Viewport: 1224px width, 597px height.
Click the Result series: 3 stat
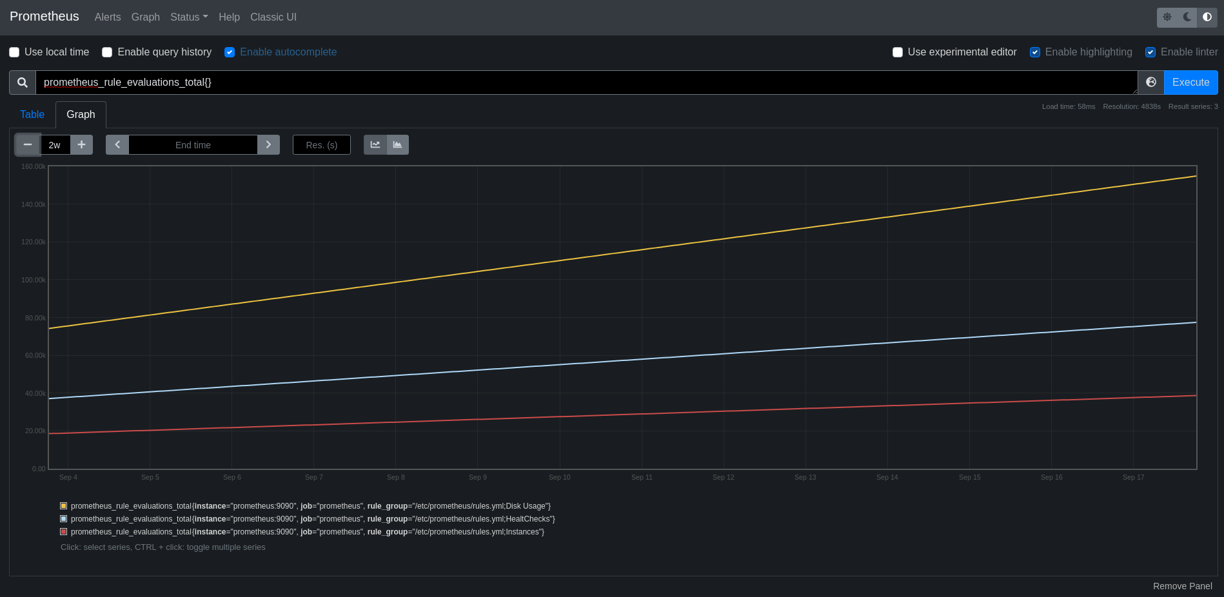(x=1193, y=106)
